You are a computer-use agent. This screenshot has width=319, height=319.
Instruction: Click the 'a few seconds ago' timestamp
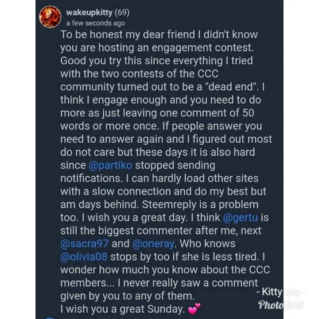[95, 23]
